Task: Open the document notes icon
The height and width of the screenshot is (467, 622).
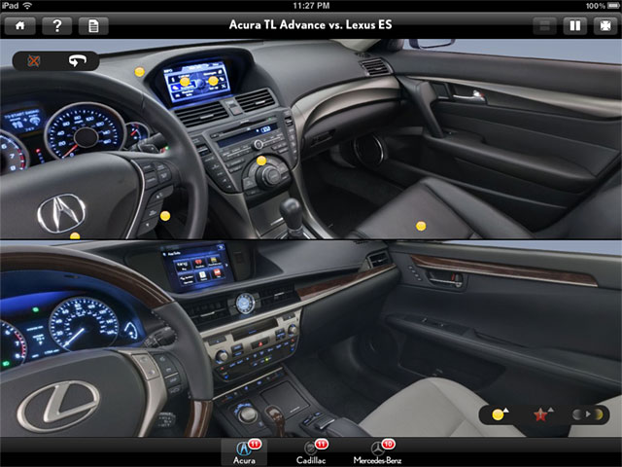Action: click(x=92, y=25)
